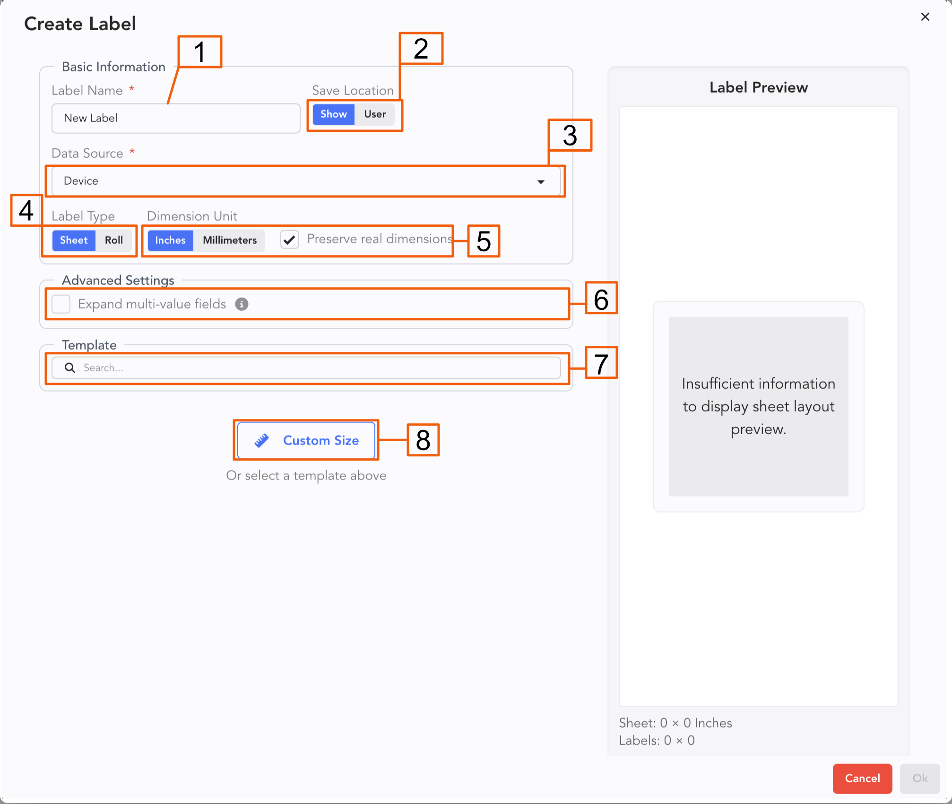Close the Create Label dialog

tap(925, 17)
